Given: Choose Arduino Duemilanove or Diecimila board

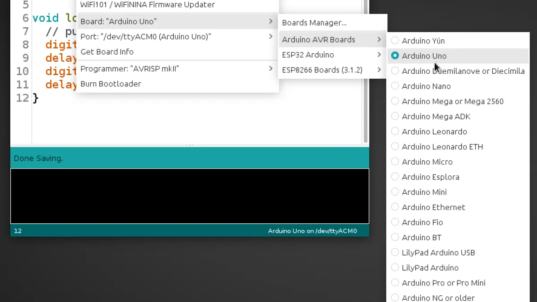Looking at the screenshot, I should point(457,71).
